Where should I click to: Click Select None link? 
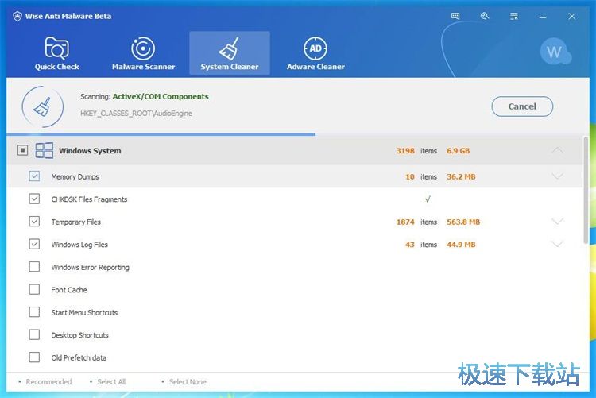pos(188,381)
